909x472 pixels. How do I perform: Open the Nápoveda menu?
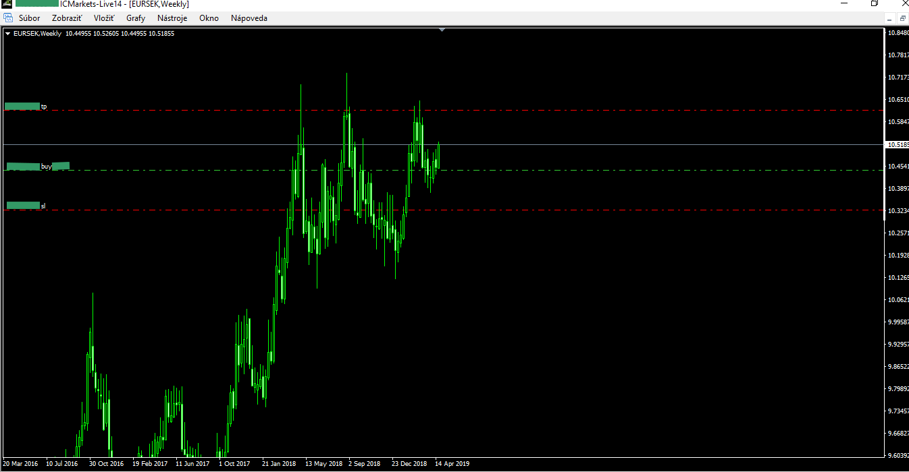click(249, 18)
